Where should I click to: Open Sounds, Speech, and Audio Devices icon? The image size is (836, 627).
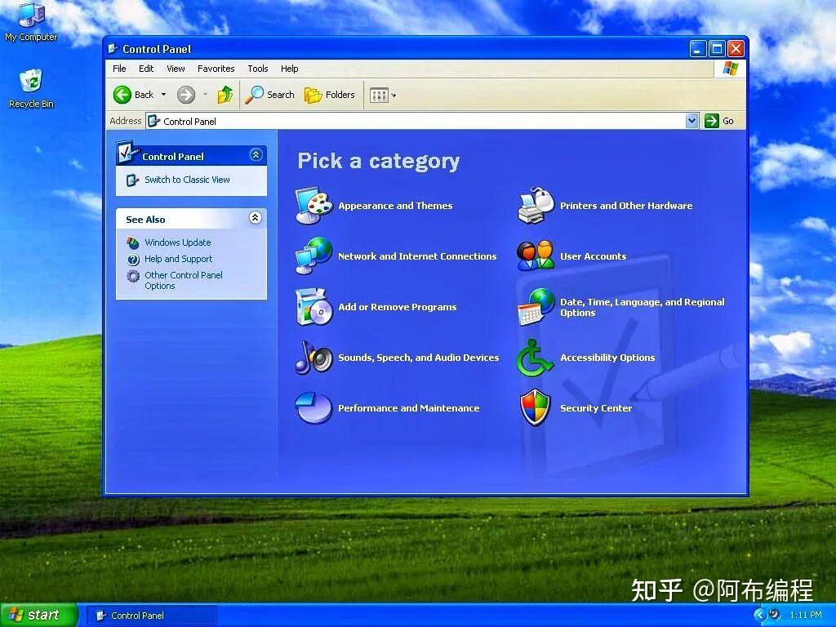click(314, 358)
